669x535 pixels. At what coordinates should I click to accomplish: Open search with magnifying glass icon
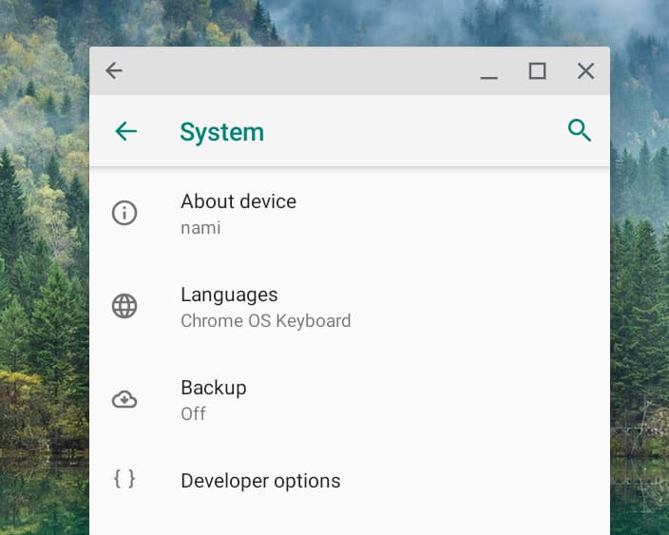pyautogui.click(x=580, y=130)
